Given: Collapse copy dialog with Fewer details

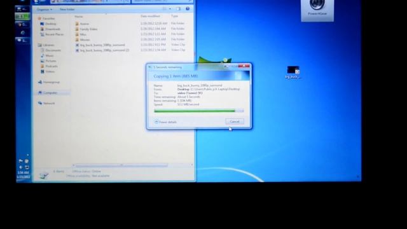Looking at the screenshot, I should click(x=165, y=121).
